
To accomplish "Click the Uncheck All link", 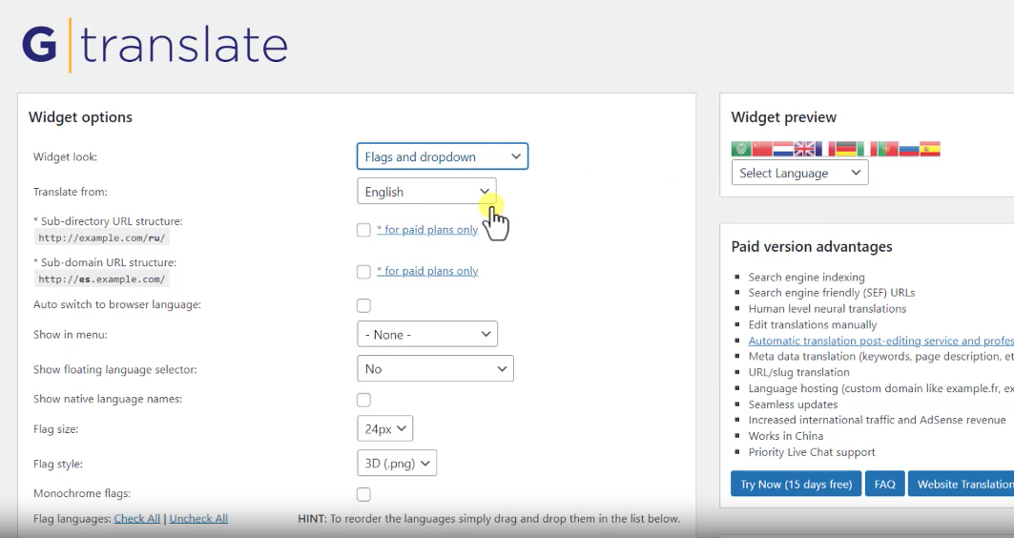I will pyautogui.click(x=198, y=519).
